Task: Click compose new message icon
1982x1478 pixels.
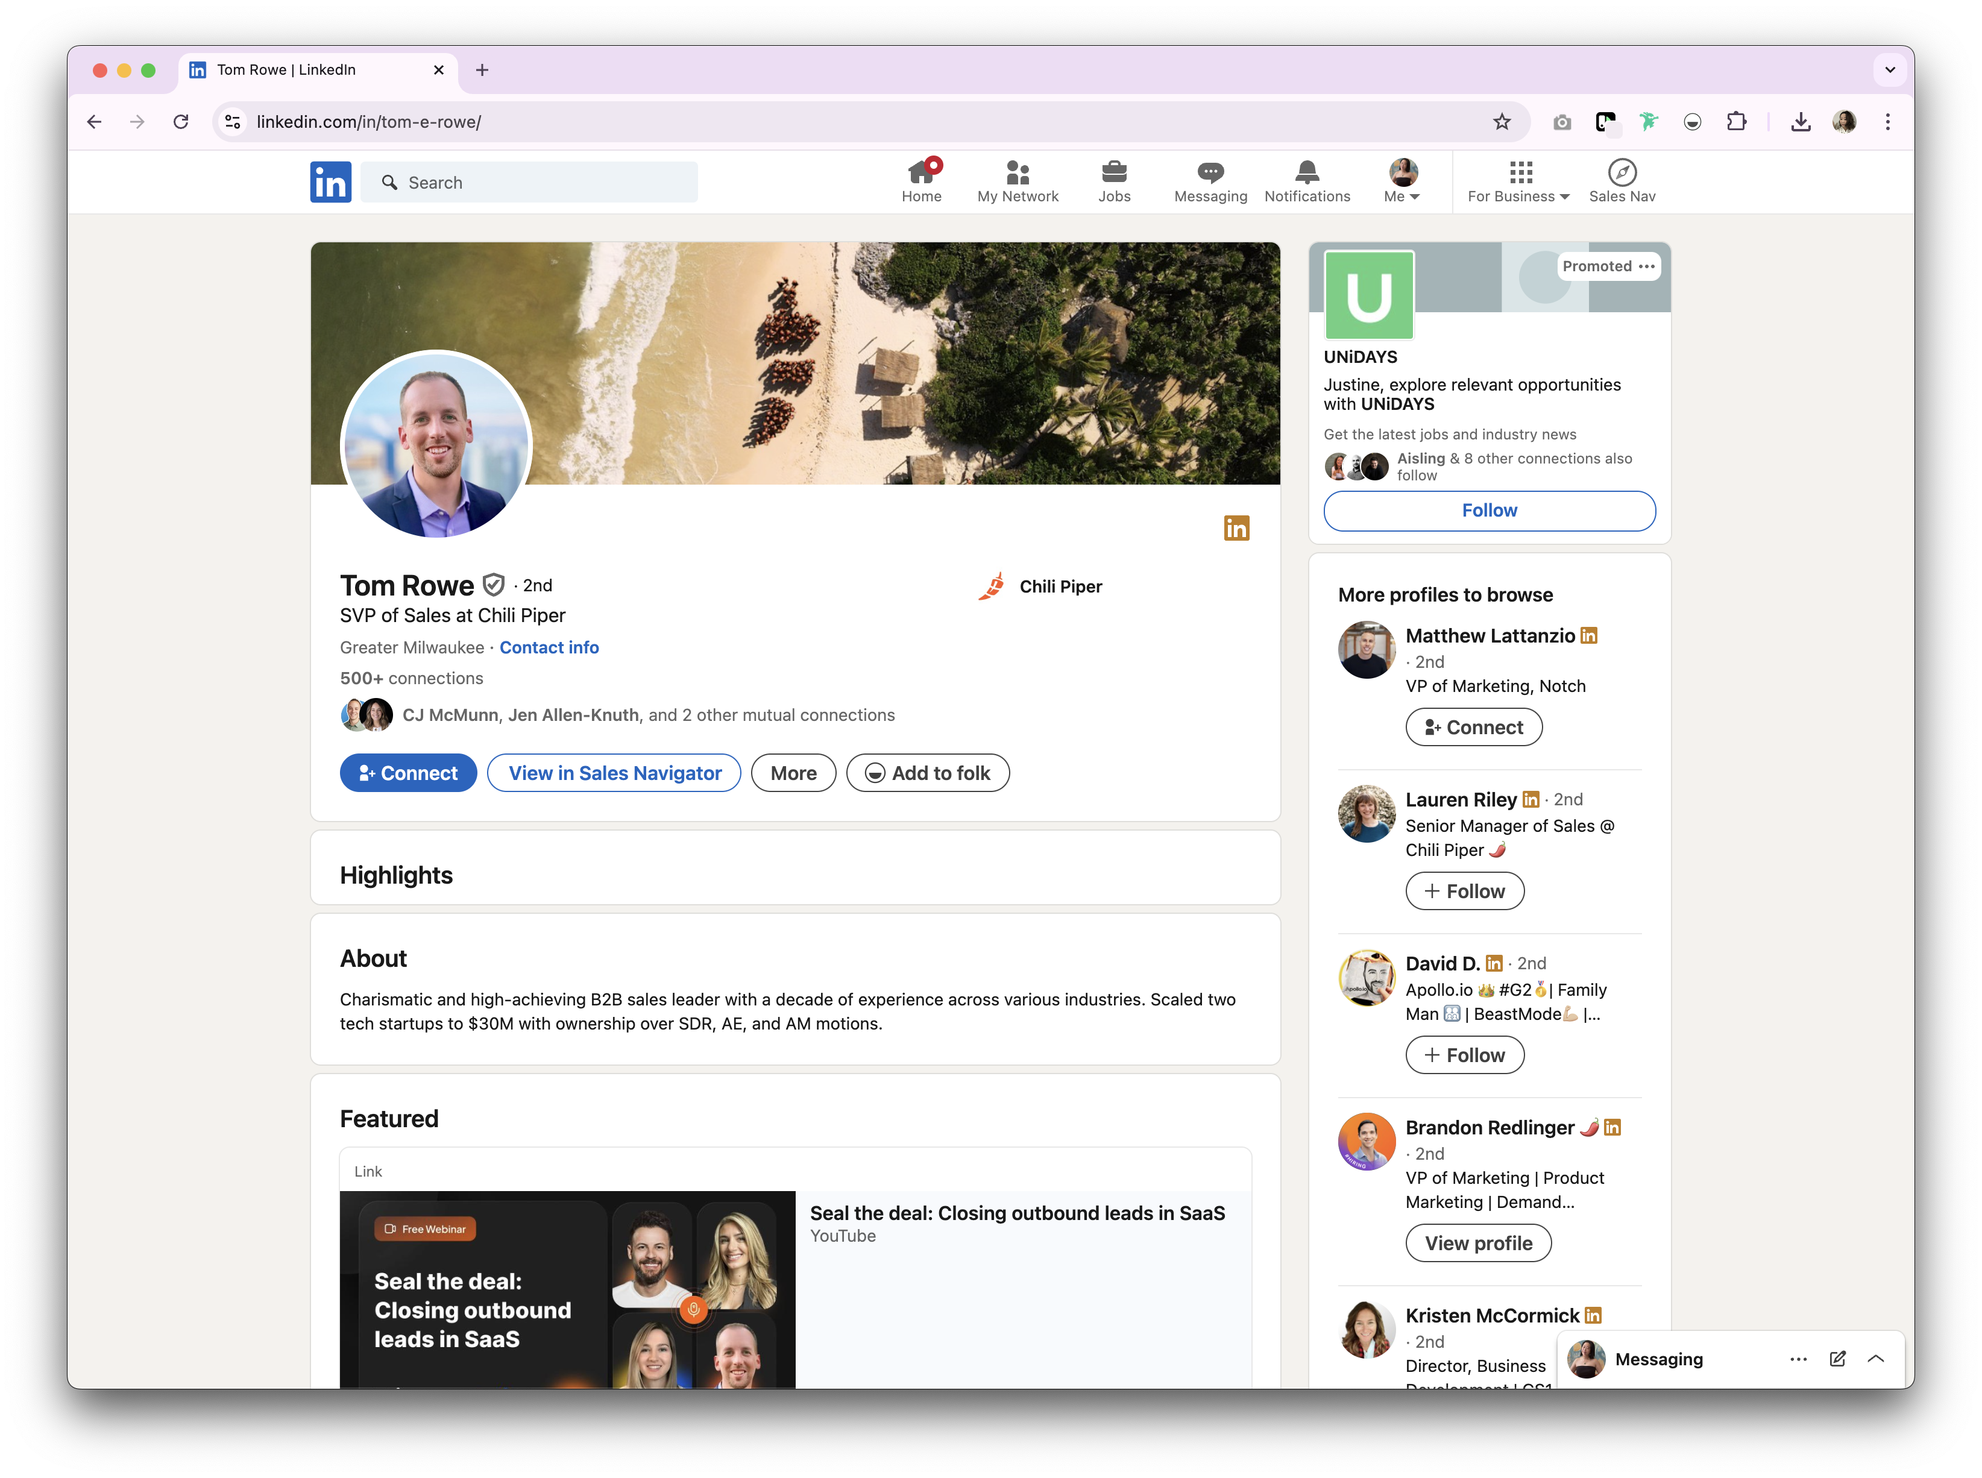Action: [x=1837, y=1359]
